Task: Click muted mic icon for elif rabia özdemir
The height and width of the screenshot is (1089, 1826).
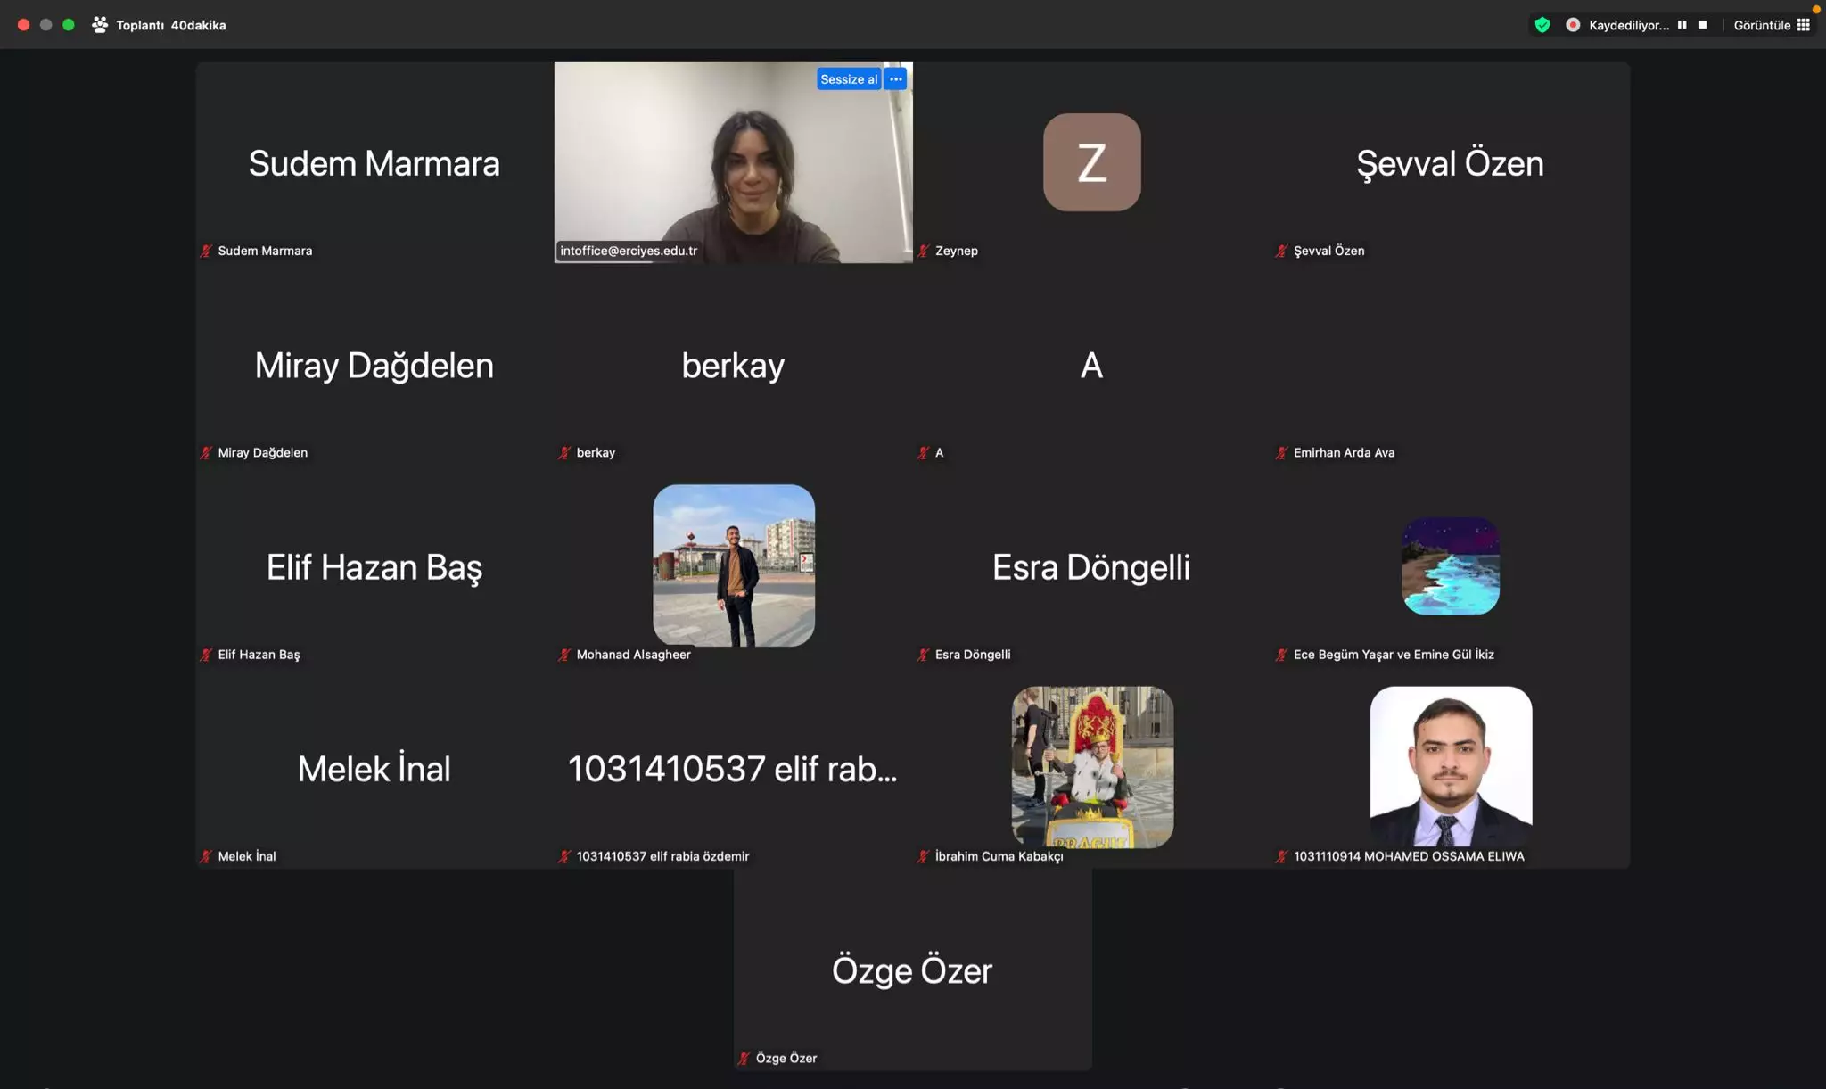Action: click(564, 856)
